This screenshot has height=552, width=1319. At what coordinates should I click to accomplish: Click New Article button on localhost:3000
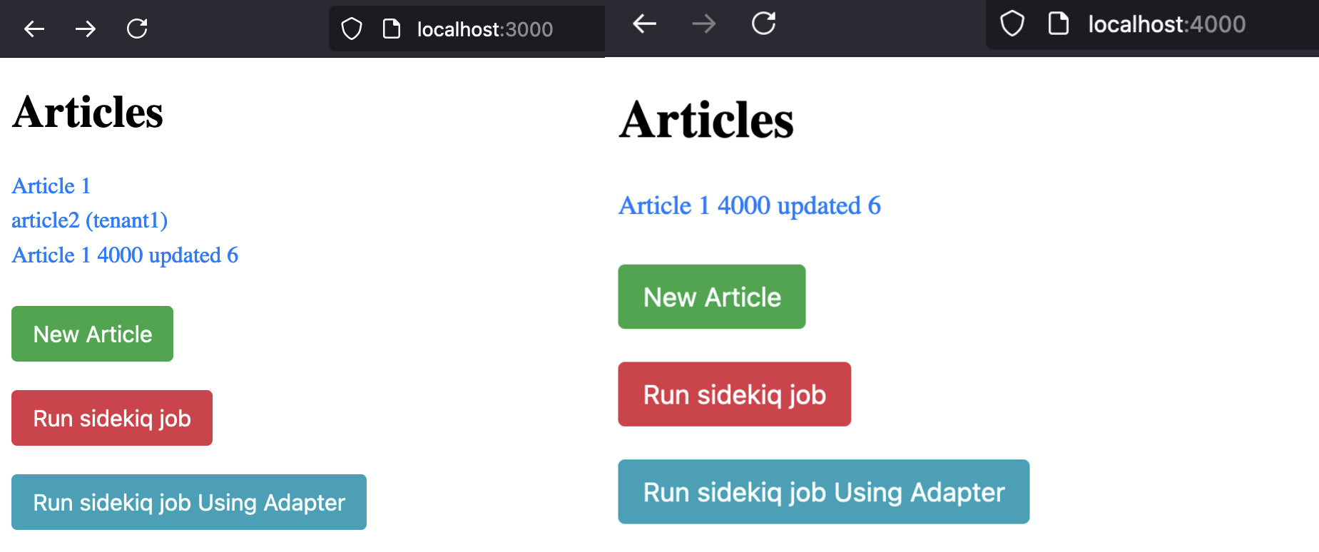pos(92,334)
